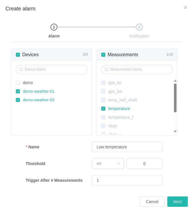This screenshot has width=193, height=212.
Task: Click step 1 Alarm circle icon
Action: 54,27
